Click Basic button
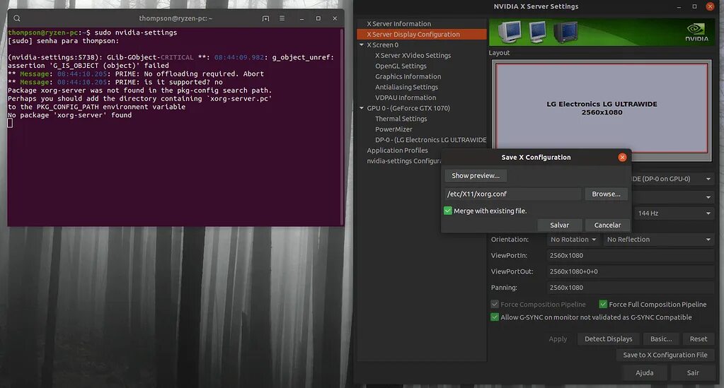The height and width of the screenshot is (388, 724). [x=661, y=339]
